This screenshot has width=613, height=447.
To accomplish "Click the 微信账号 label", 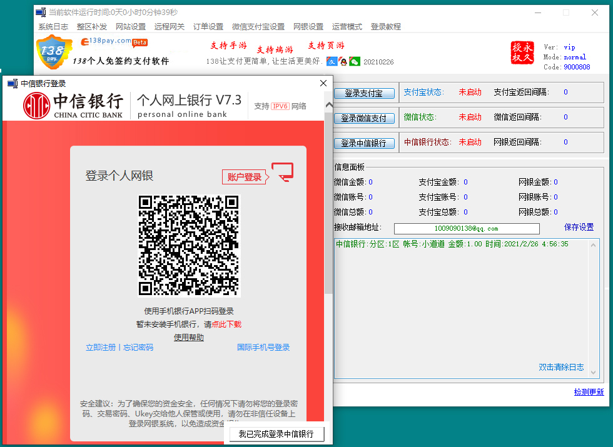I will pyautogui.click(x=350, y=197).
